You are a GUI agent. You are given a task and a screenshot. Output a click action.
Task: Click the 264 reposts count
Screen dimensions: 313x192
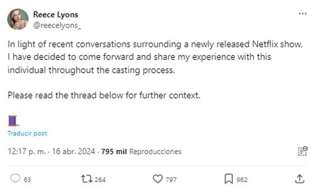point(100,180)
